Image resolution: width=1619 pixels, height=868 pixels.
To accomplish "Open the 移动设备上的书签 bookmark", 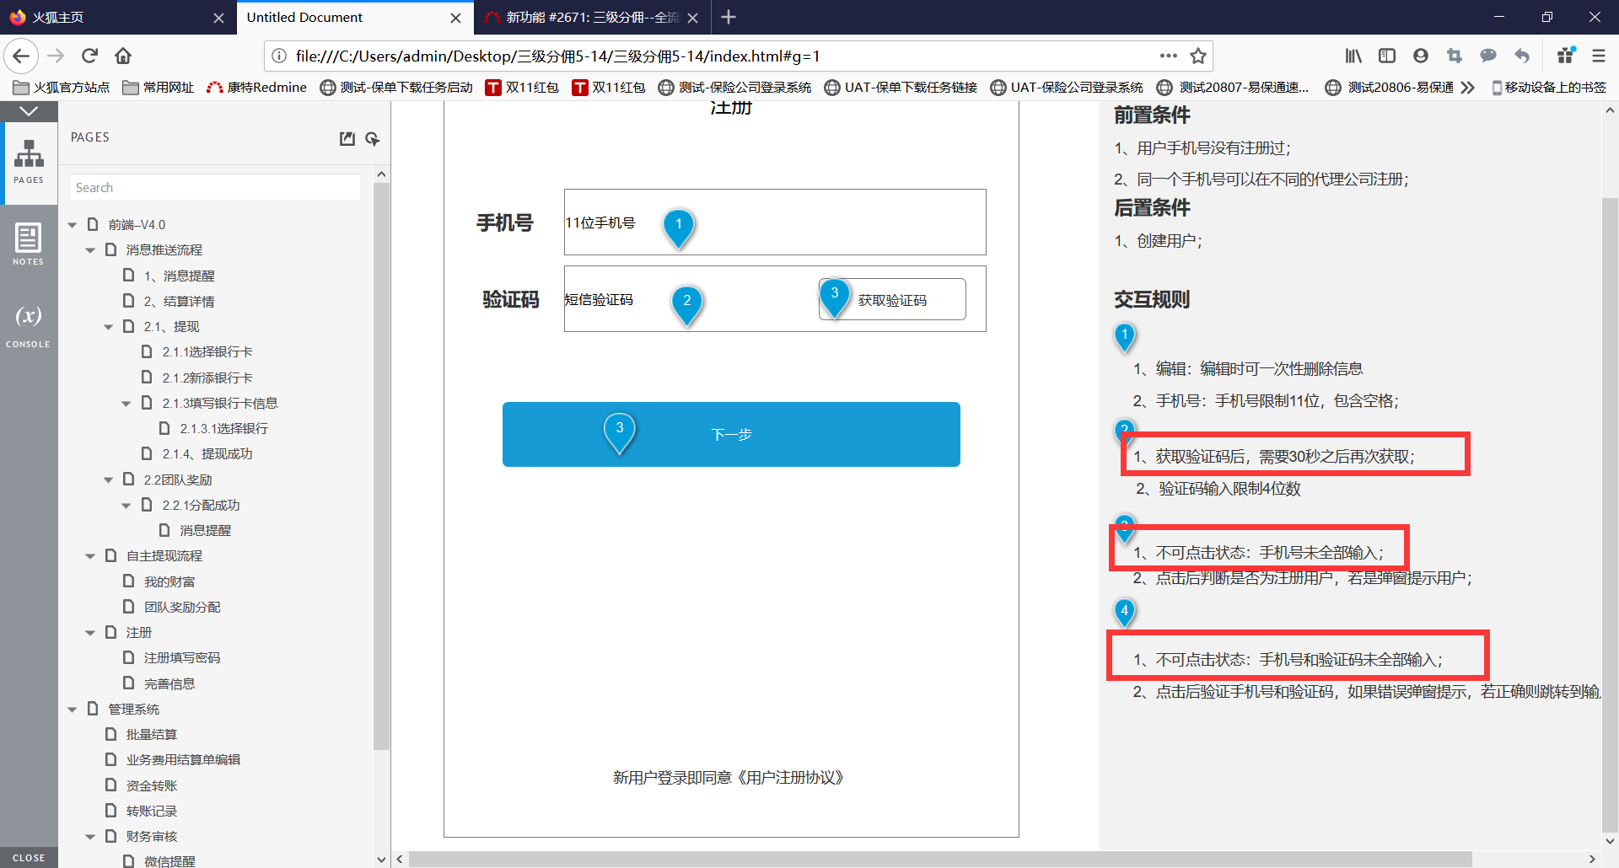I will coord(1548,88).
